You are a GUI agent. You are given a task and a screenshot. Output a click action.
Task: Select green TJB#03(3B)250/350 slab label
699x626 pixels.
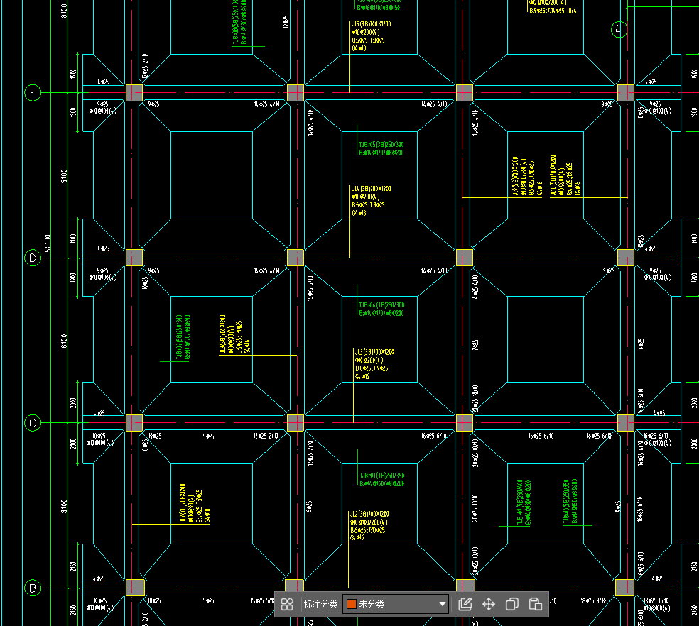click(381, 476)
